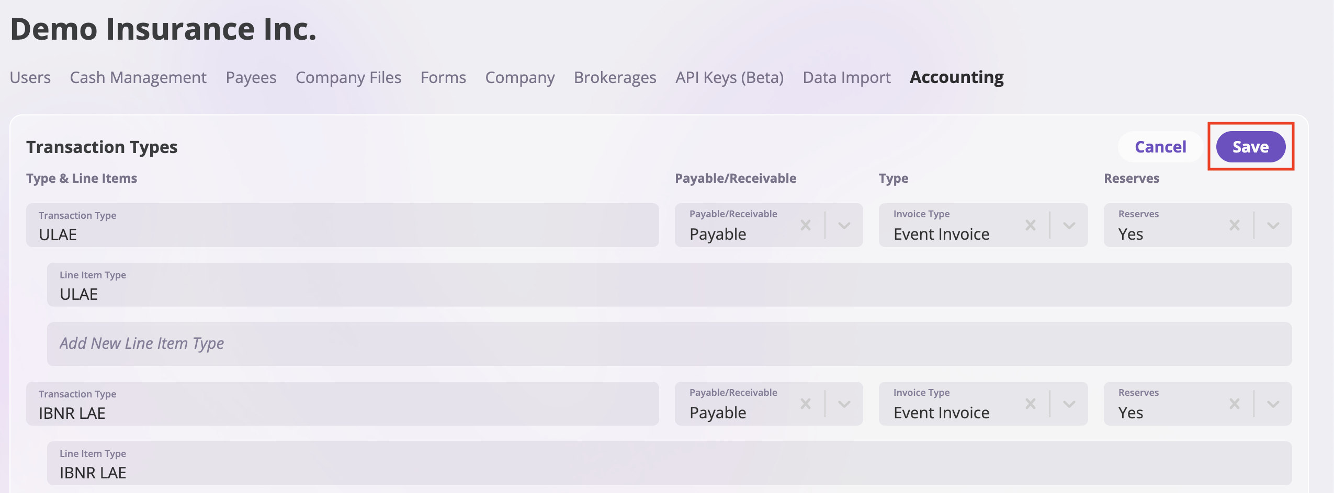
Task: Clear the ULAE Invoice Type selection
Action: 1031,225
